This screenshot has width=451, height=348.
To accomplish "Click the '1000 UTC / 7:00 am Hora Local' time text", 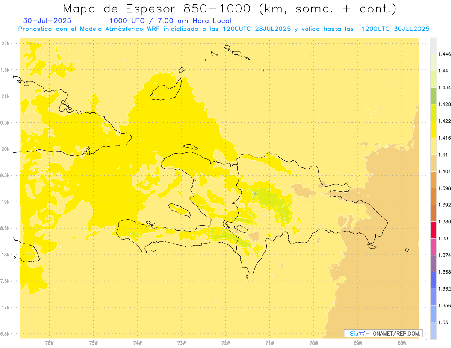I will 170,21.
